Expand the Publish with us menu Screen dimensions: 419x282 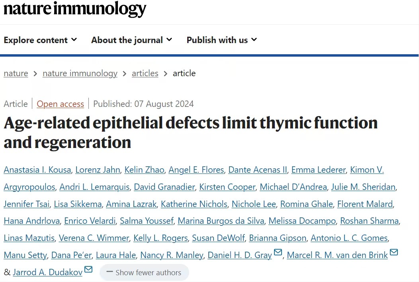(x=221, y=40)
